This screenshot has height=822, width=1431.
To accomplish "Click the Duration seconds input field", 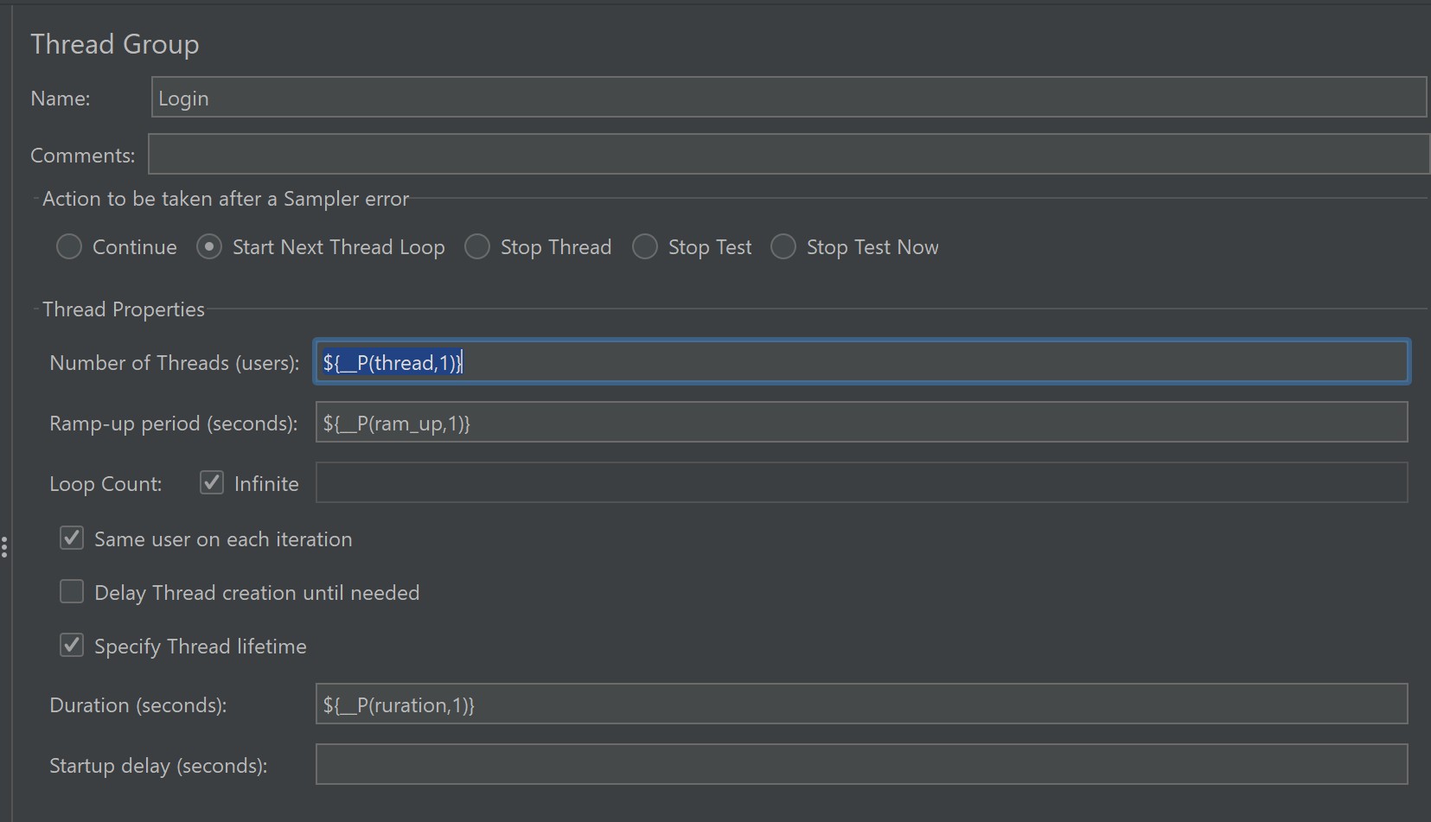I will 860,704.
